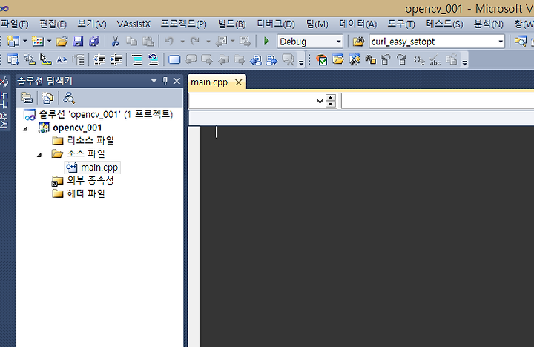Start debugging with the green play icon
Screen dimensions: 534x347
click(267, 42)
